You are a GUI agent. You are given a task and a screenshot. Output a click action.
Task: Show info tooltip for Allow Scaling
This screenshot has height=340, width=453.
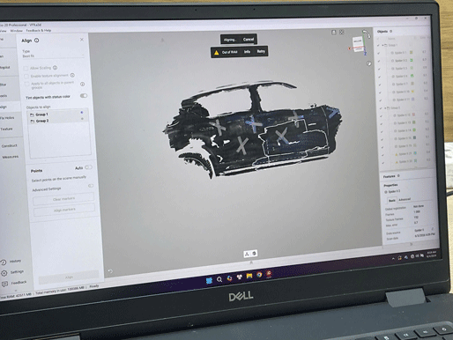coord(55,68)
